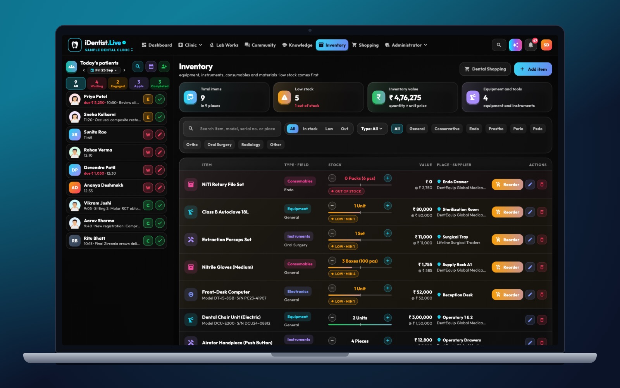Open the header search icon

pos(499,45)
